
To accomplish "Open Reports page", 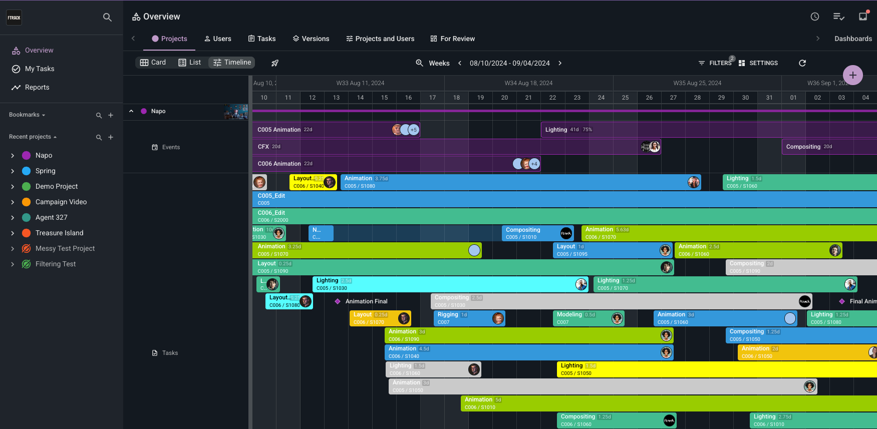I will click(x=37, y=88).
